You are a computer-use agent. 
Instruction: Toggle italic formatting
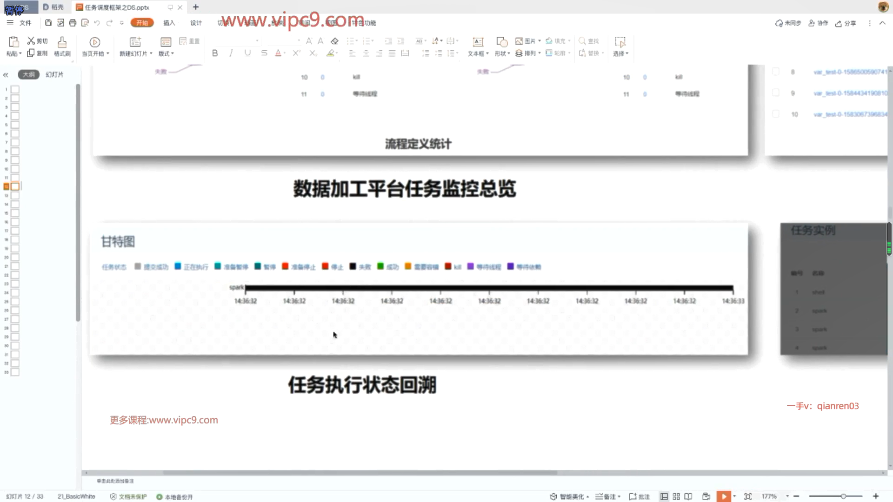[x=231, y=53]
